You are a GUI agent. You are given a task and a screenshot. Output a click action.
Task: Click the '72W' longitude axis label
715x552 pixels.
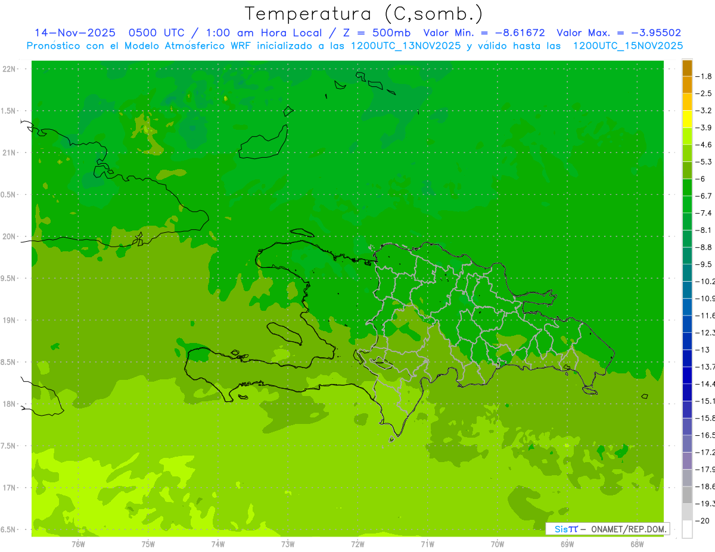click(357, 544)
